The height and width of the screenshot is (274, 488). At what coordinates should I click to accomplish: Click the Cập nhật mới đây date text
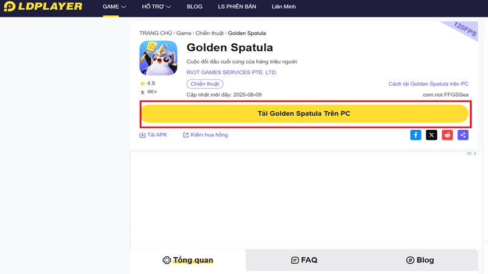click(x=224, y=95)
